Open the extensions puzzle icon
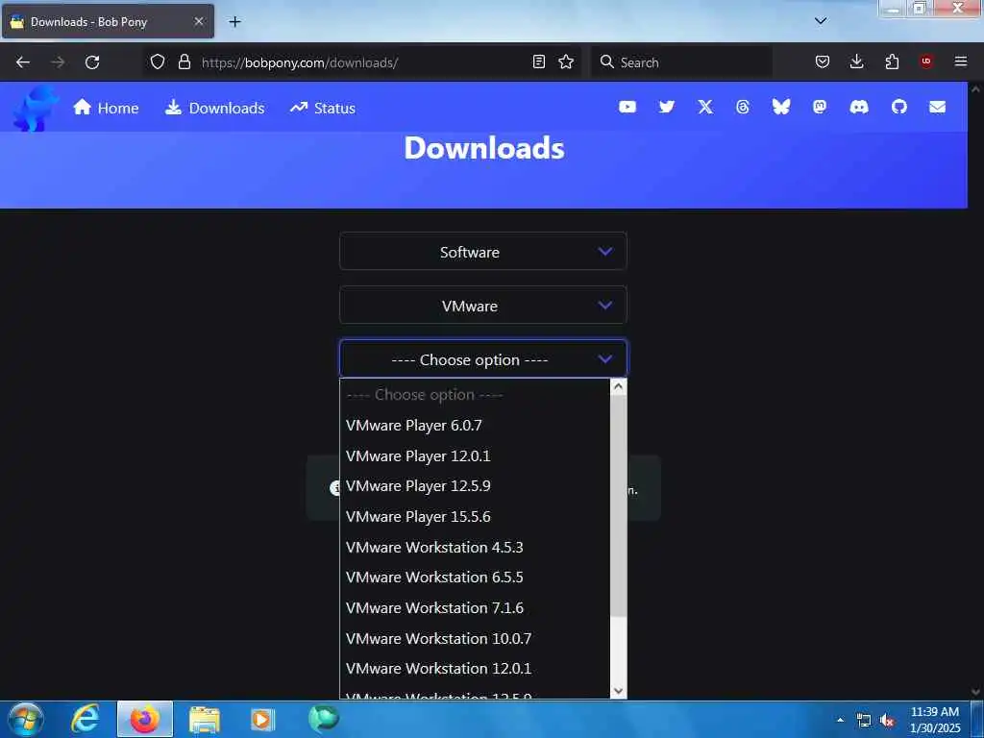The height and width of the screenshot is (738, 984). [x=892, y=62]
